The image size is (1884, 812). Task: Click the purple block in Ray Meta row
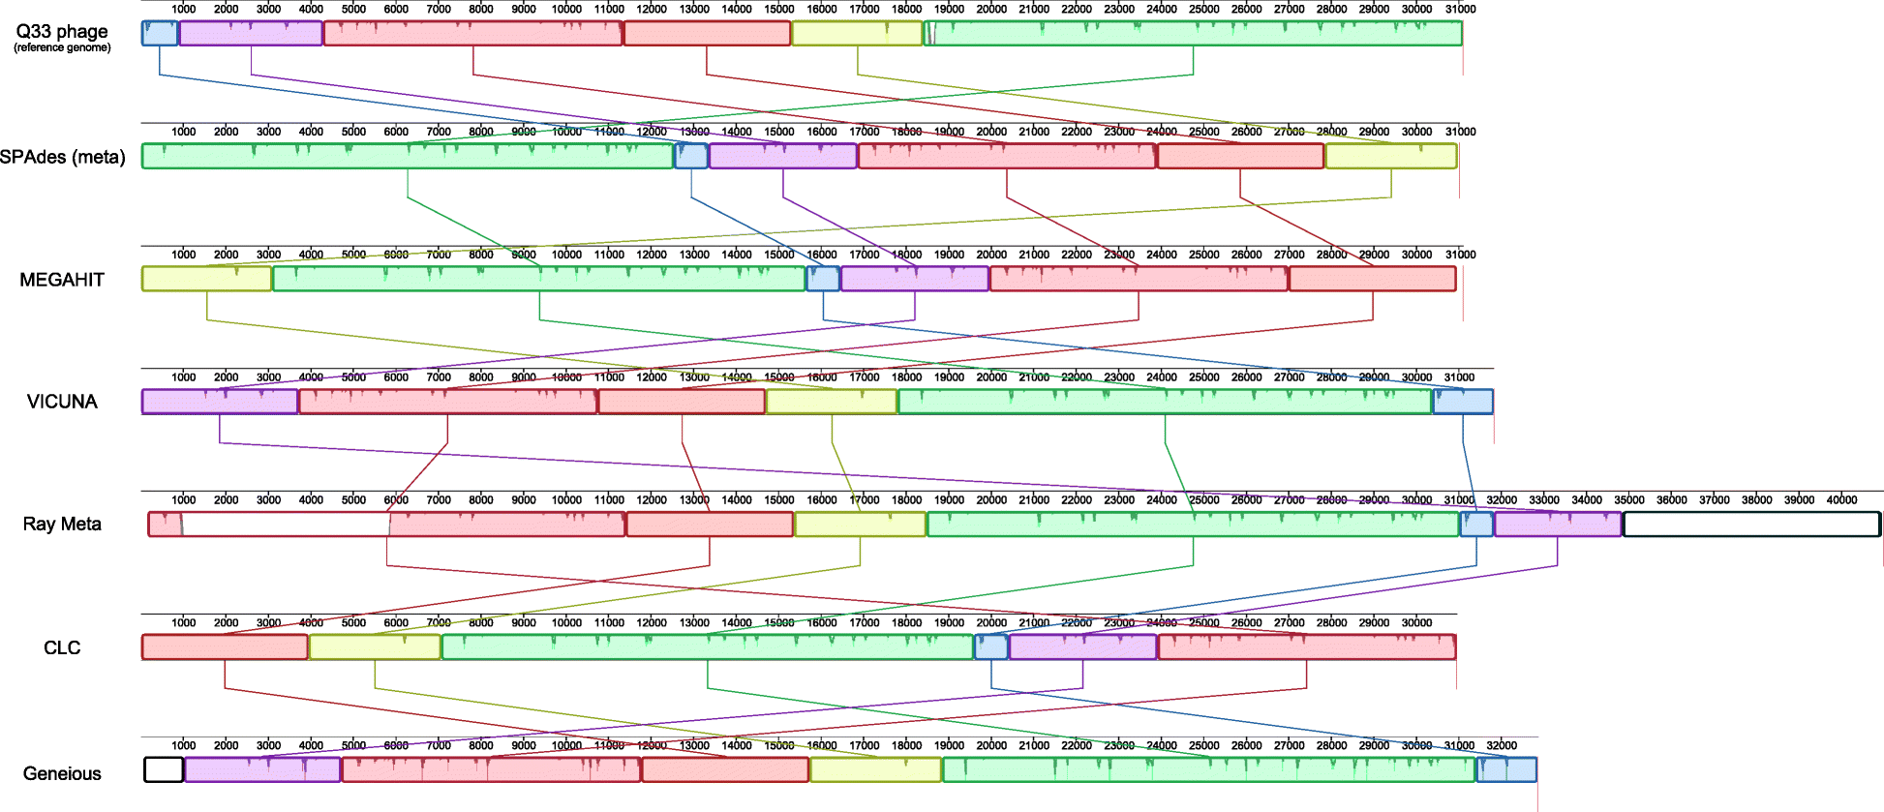1558,525
